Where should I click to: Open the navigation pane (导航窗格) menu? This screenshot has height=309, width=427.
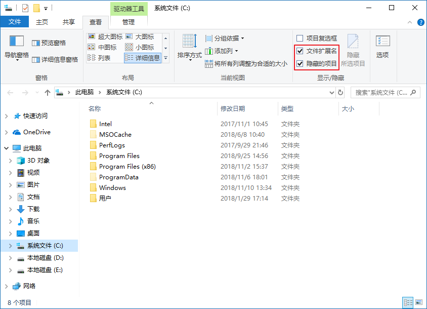17,48
